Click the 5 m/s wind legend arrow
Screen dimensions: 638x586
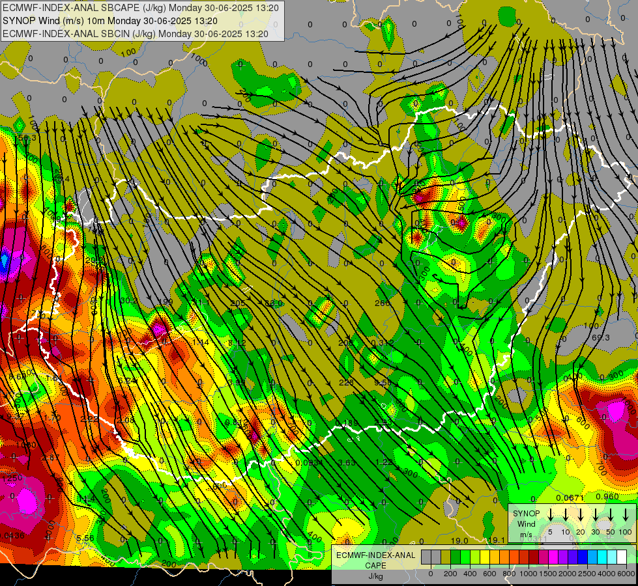(x=550, y=514)
